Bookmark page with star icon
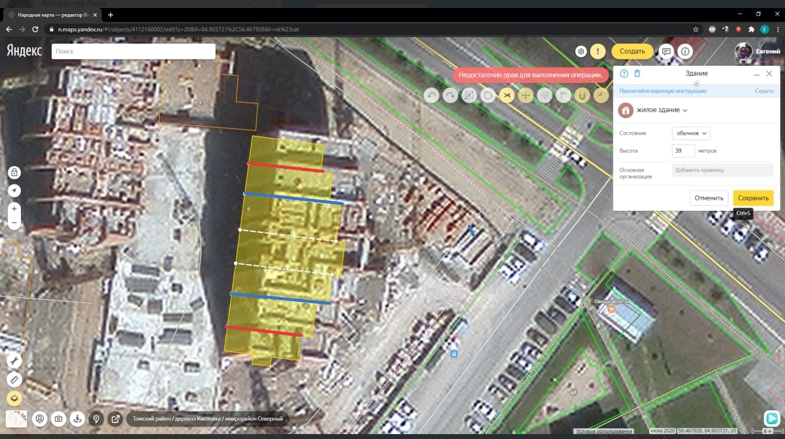The width and height of the screenshot is (785, 439). [x=696, y=29]
